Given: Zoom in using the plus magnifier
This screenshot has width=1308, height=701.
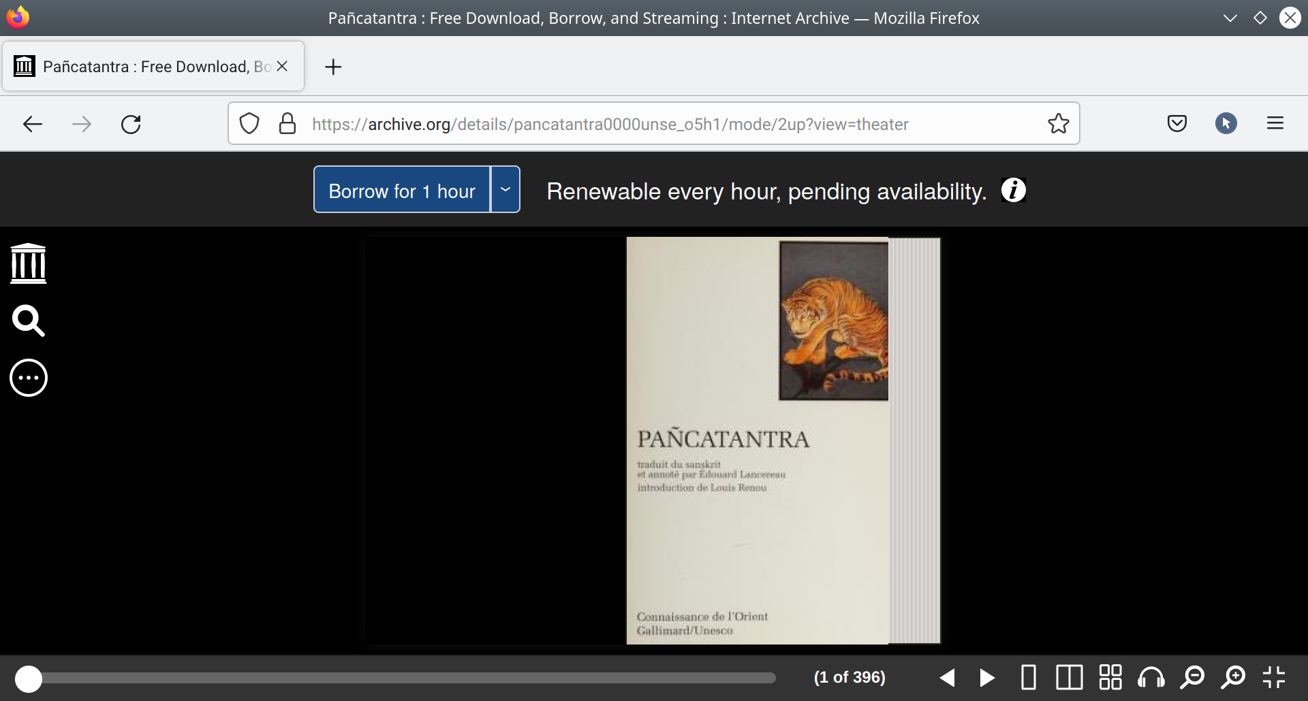Looking at the screenshot, I should pyautogui.click(x=1233, y=678).
